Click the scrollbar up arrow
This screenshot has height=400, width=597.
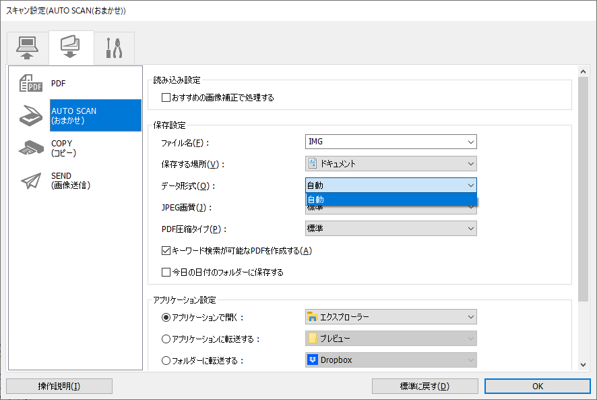(x=583, y=72)
